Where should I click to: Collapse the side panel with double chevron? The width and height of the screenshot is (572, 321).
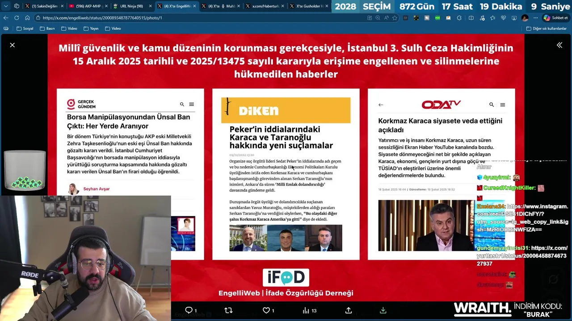[559, 45]
